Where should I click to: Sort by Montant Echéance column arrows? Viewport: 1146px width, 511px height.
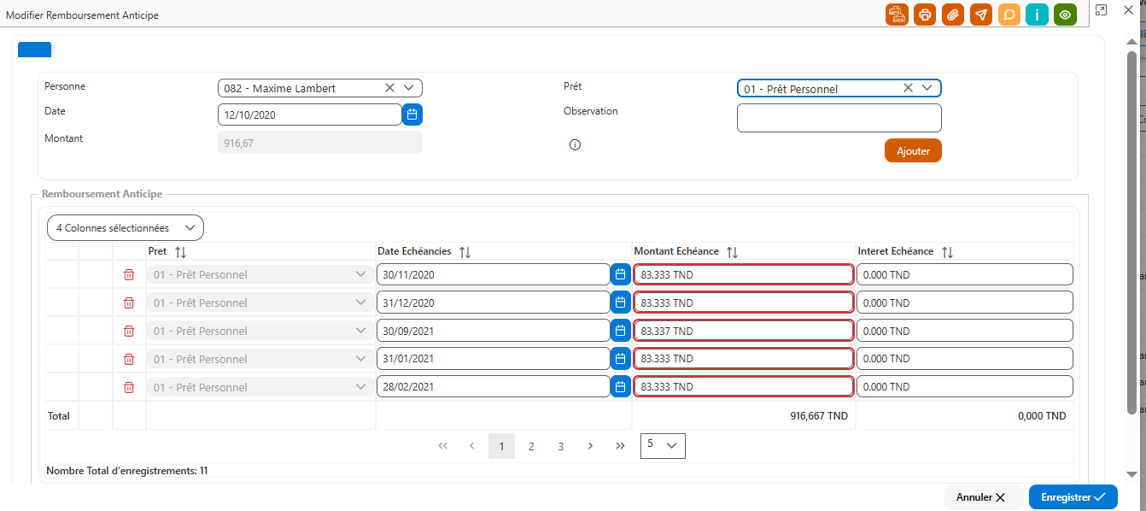[x=733, y=252]
